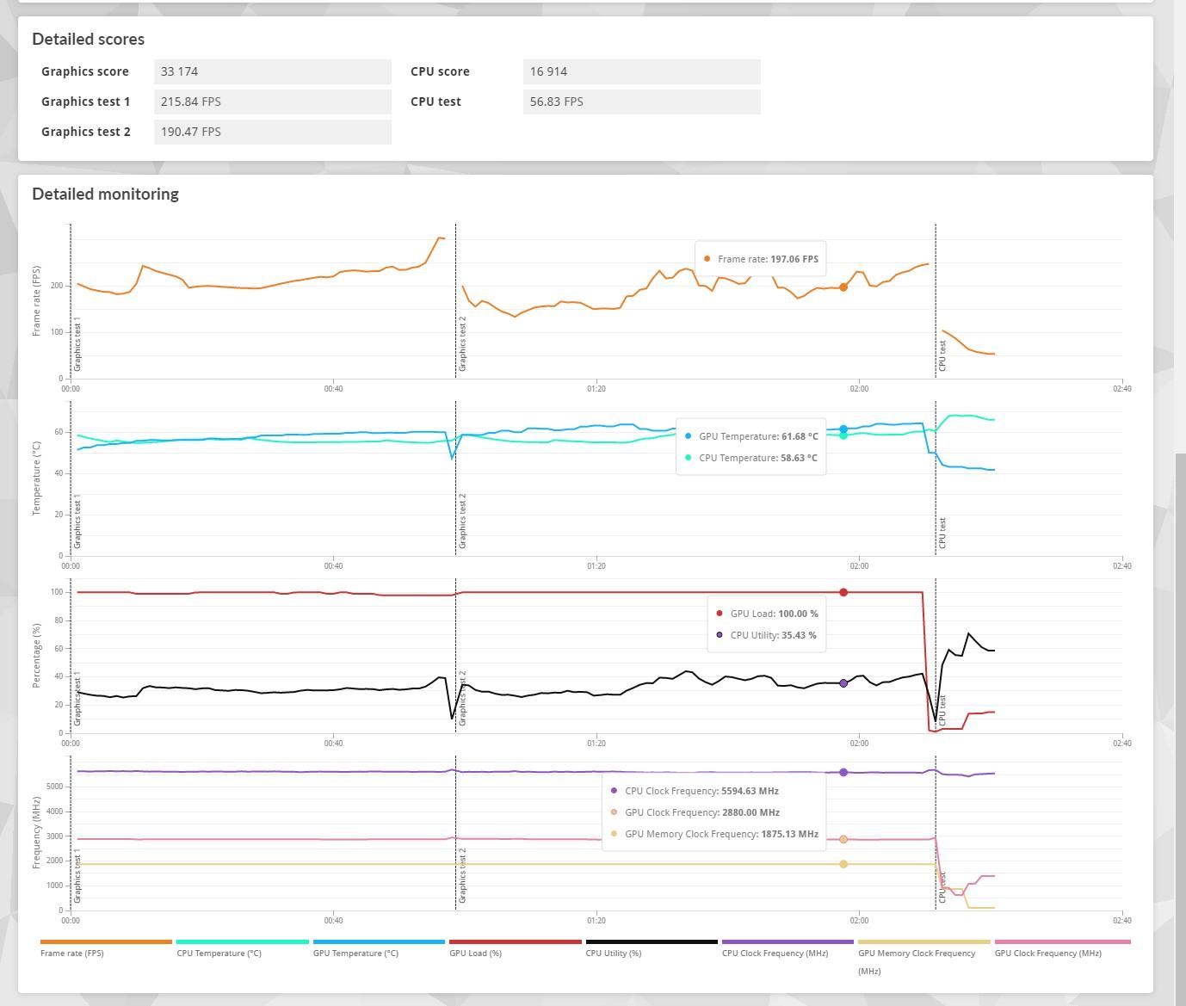Screen dimensions: 1186x1006
Task: Click the GPU Temperature 61.68 °C tooltip text
Action: (758, 436)
